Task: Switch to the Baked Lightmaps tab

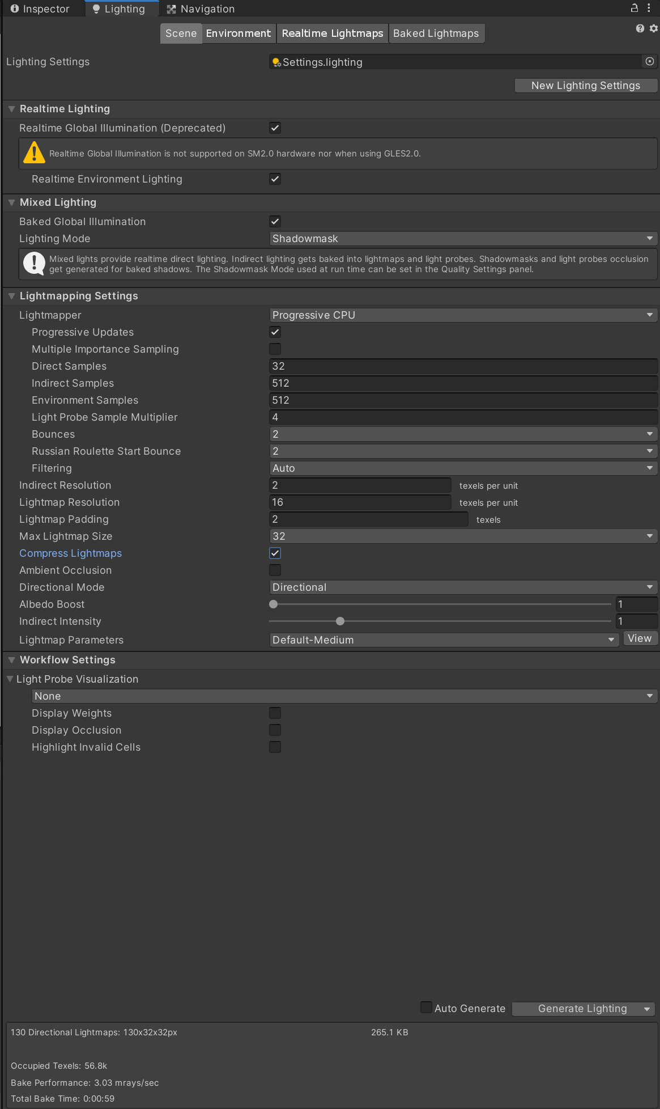Action: coord(436,33)
